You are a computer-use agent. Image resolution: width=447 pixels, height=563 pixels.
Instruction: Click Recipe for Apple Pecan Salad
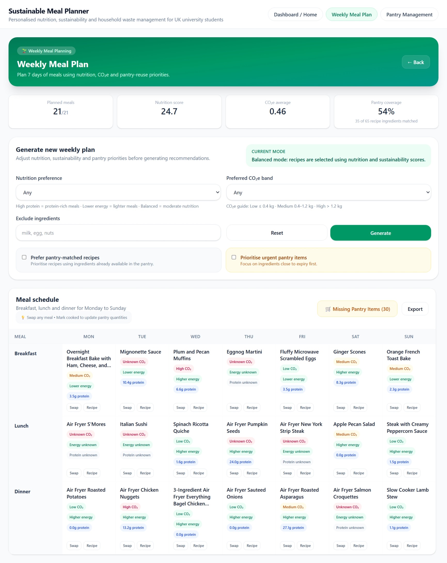point(358,473)
